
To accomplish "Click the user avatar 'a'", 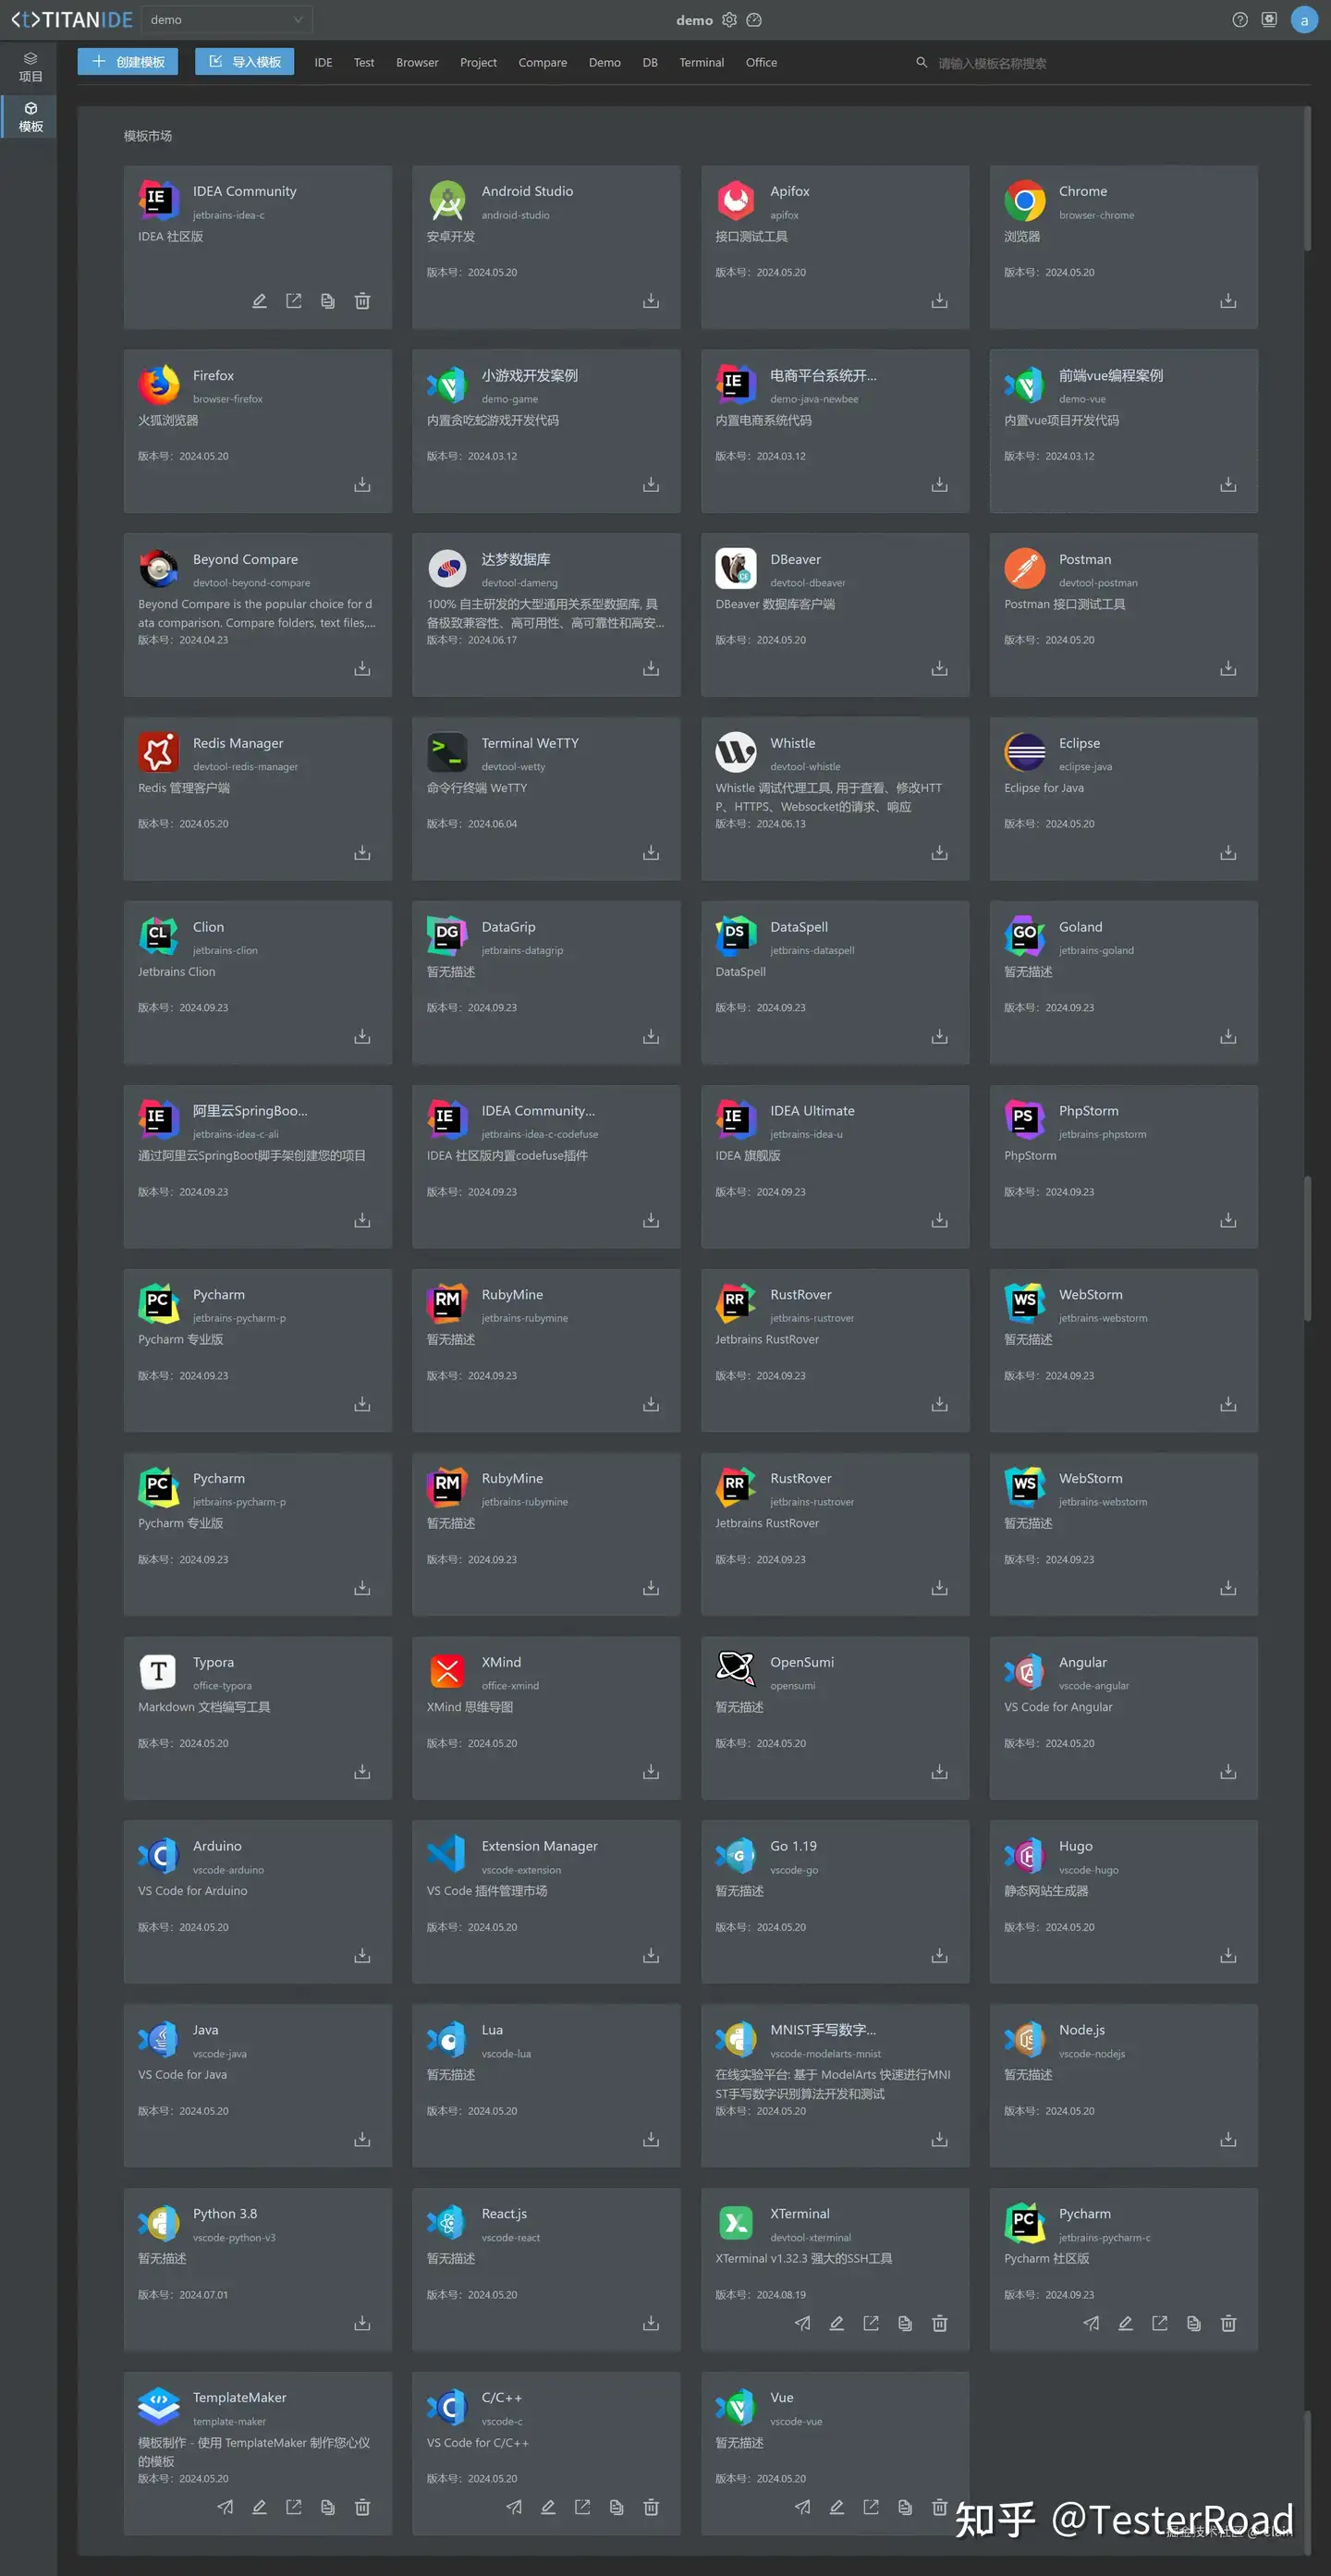I will [1304, 20].
